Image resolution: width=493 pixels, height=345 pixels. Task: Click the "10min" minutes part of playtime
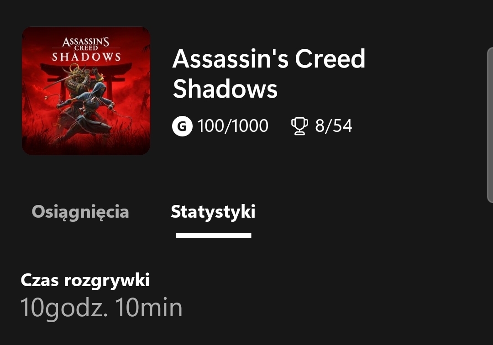click(148, 308)
